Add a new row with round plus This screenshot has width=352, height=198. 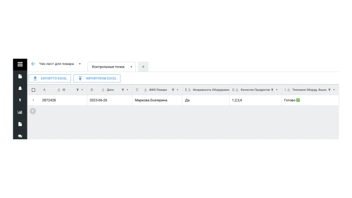click(33, 111)
